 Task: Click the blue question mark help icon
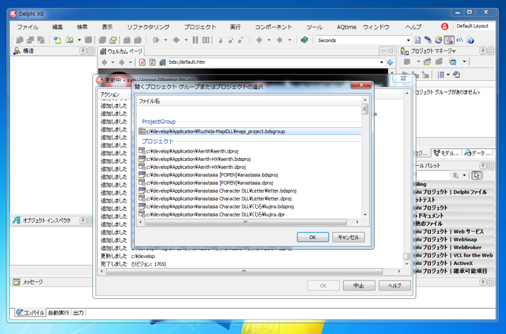point(470,40)
